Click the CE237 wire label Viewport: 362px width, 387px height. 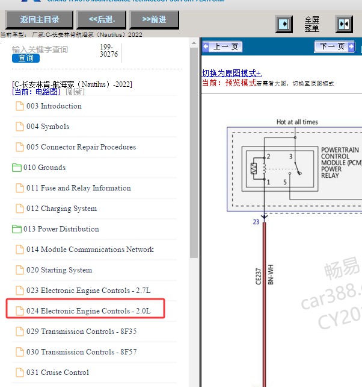(258, 277)
